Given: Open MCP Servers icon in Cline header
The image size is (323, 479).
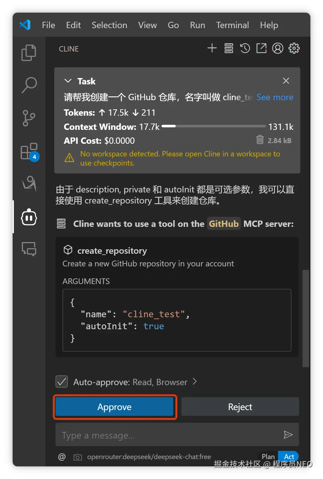Looking at the screenshot, I should pyautogui.click(x=229, y=48).
